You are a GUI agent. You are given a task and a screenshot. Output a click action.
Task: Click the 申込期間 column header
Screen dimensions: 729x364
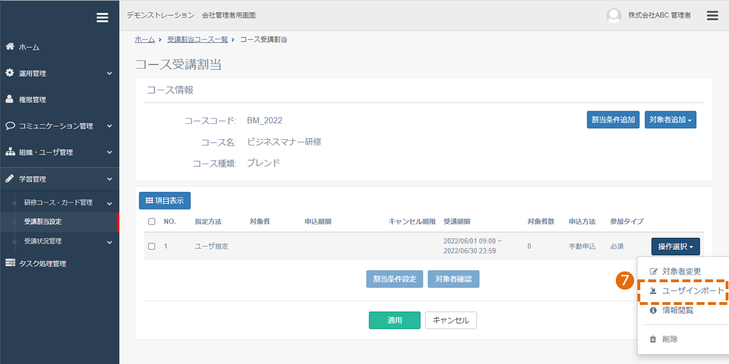[318, 221]
